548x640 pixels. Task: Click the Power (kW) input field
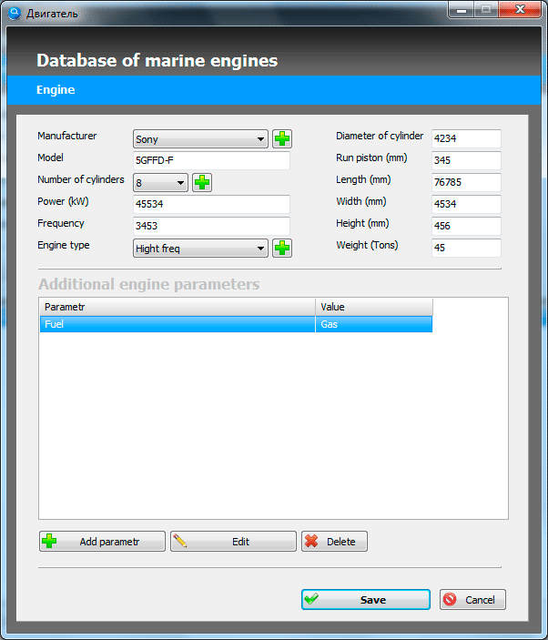(x=211, y=204)
